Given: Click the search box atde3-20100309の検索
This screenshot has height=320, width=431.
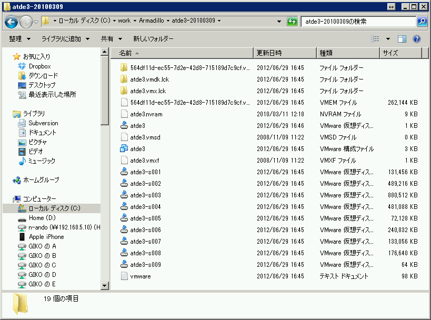Looking at the screenshot, I should point(358,22).
